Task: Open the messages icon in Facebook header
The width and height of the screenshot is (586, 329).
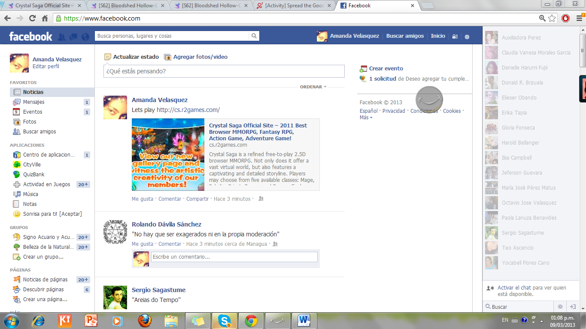Action: tap(73, 36)
